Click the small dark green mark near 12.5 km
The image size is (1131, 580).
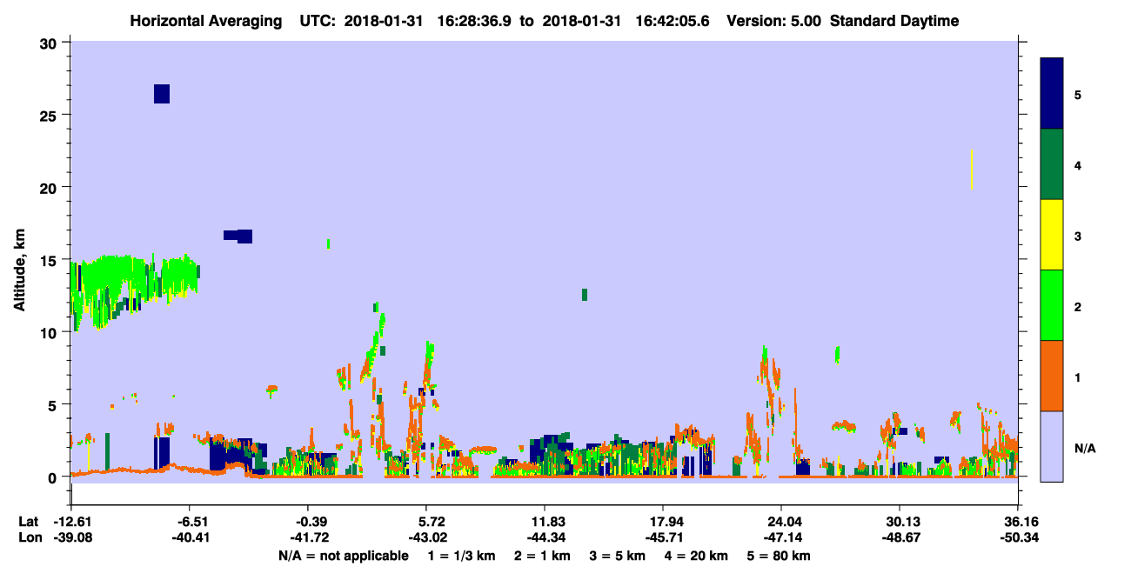(585, 295)
